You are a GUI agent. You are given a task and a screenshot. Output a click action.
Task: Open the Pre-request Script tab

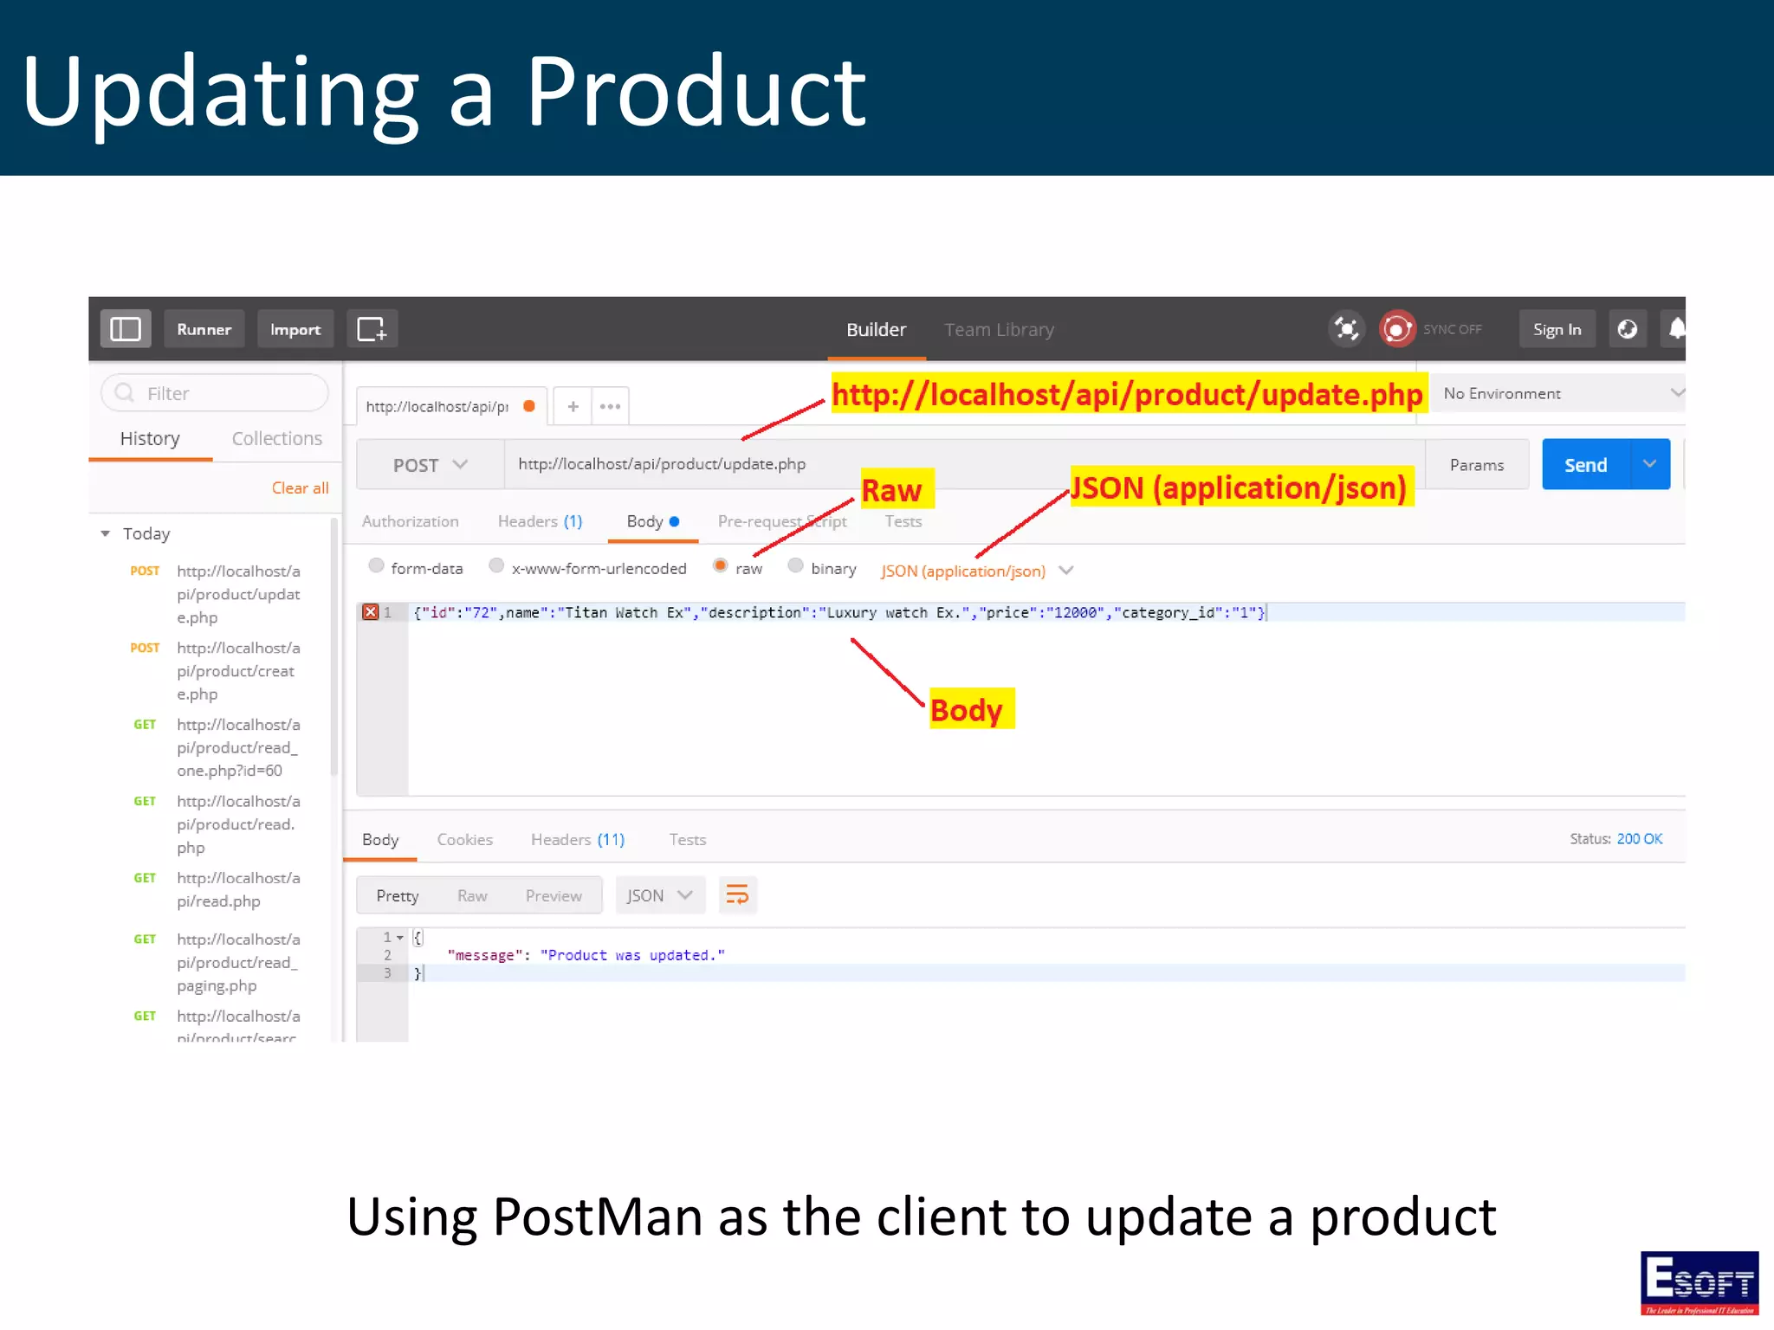tap(782, 521)
